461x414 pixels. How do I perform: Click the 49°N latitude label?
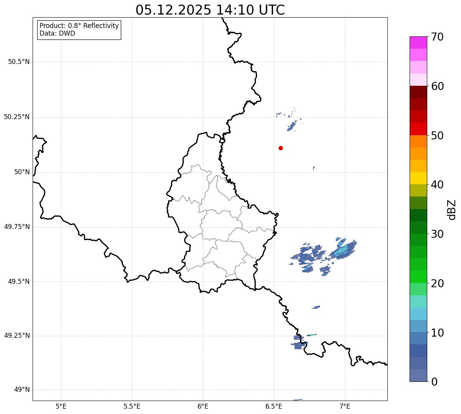pos(22,390)
